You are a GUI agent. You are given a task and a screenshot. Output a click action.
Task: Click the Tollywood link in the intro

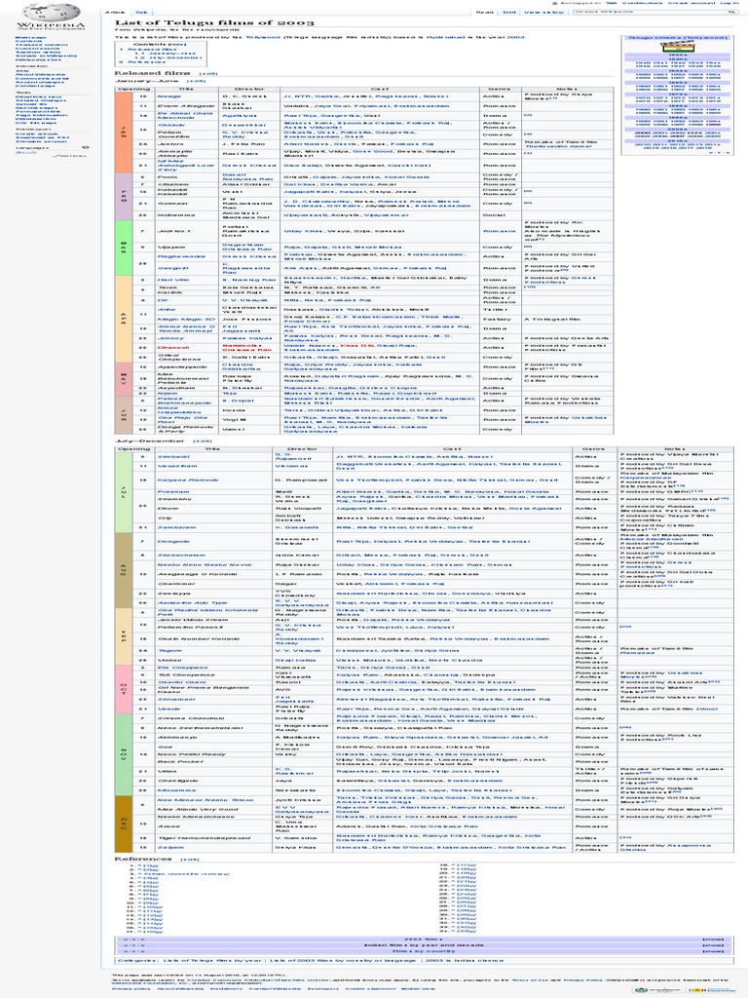(x=263, y=37)
